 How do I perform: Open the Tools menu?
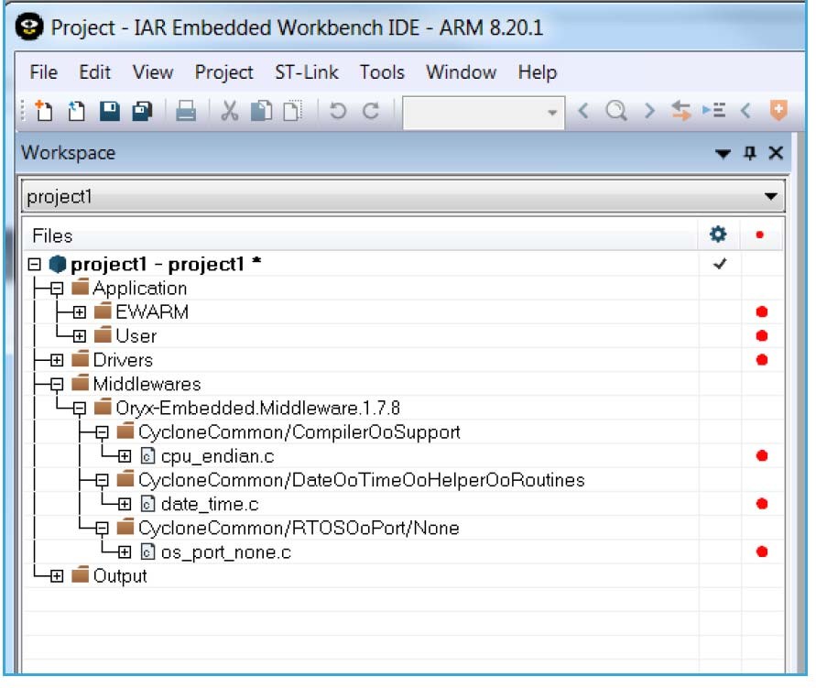pos(382,71)
